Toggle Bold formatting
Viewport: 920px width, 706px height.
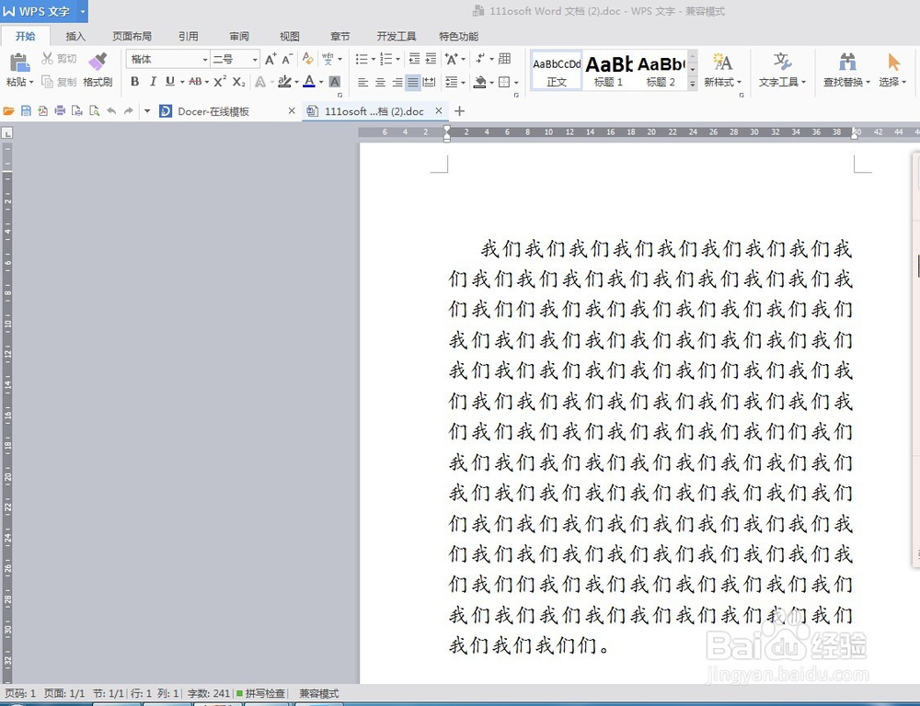click(x=135, y=82)
